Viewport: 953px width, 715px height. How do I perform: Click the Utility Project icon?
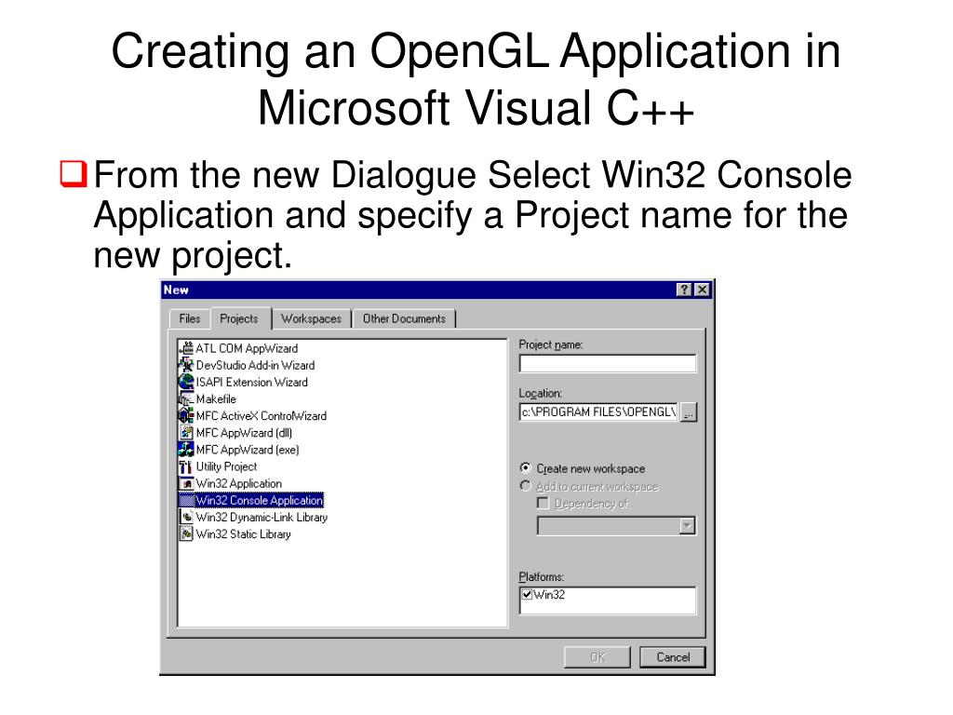[x=186, y=466]
